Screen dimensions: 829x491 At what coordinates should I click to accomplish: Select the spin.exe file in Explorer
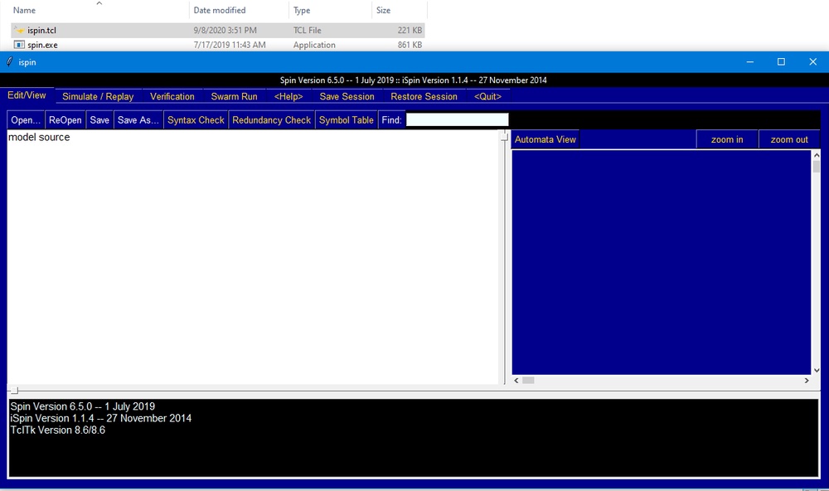coord(217,45)
